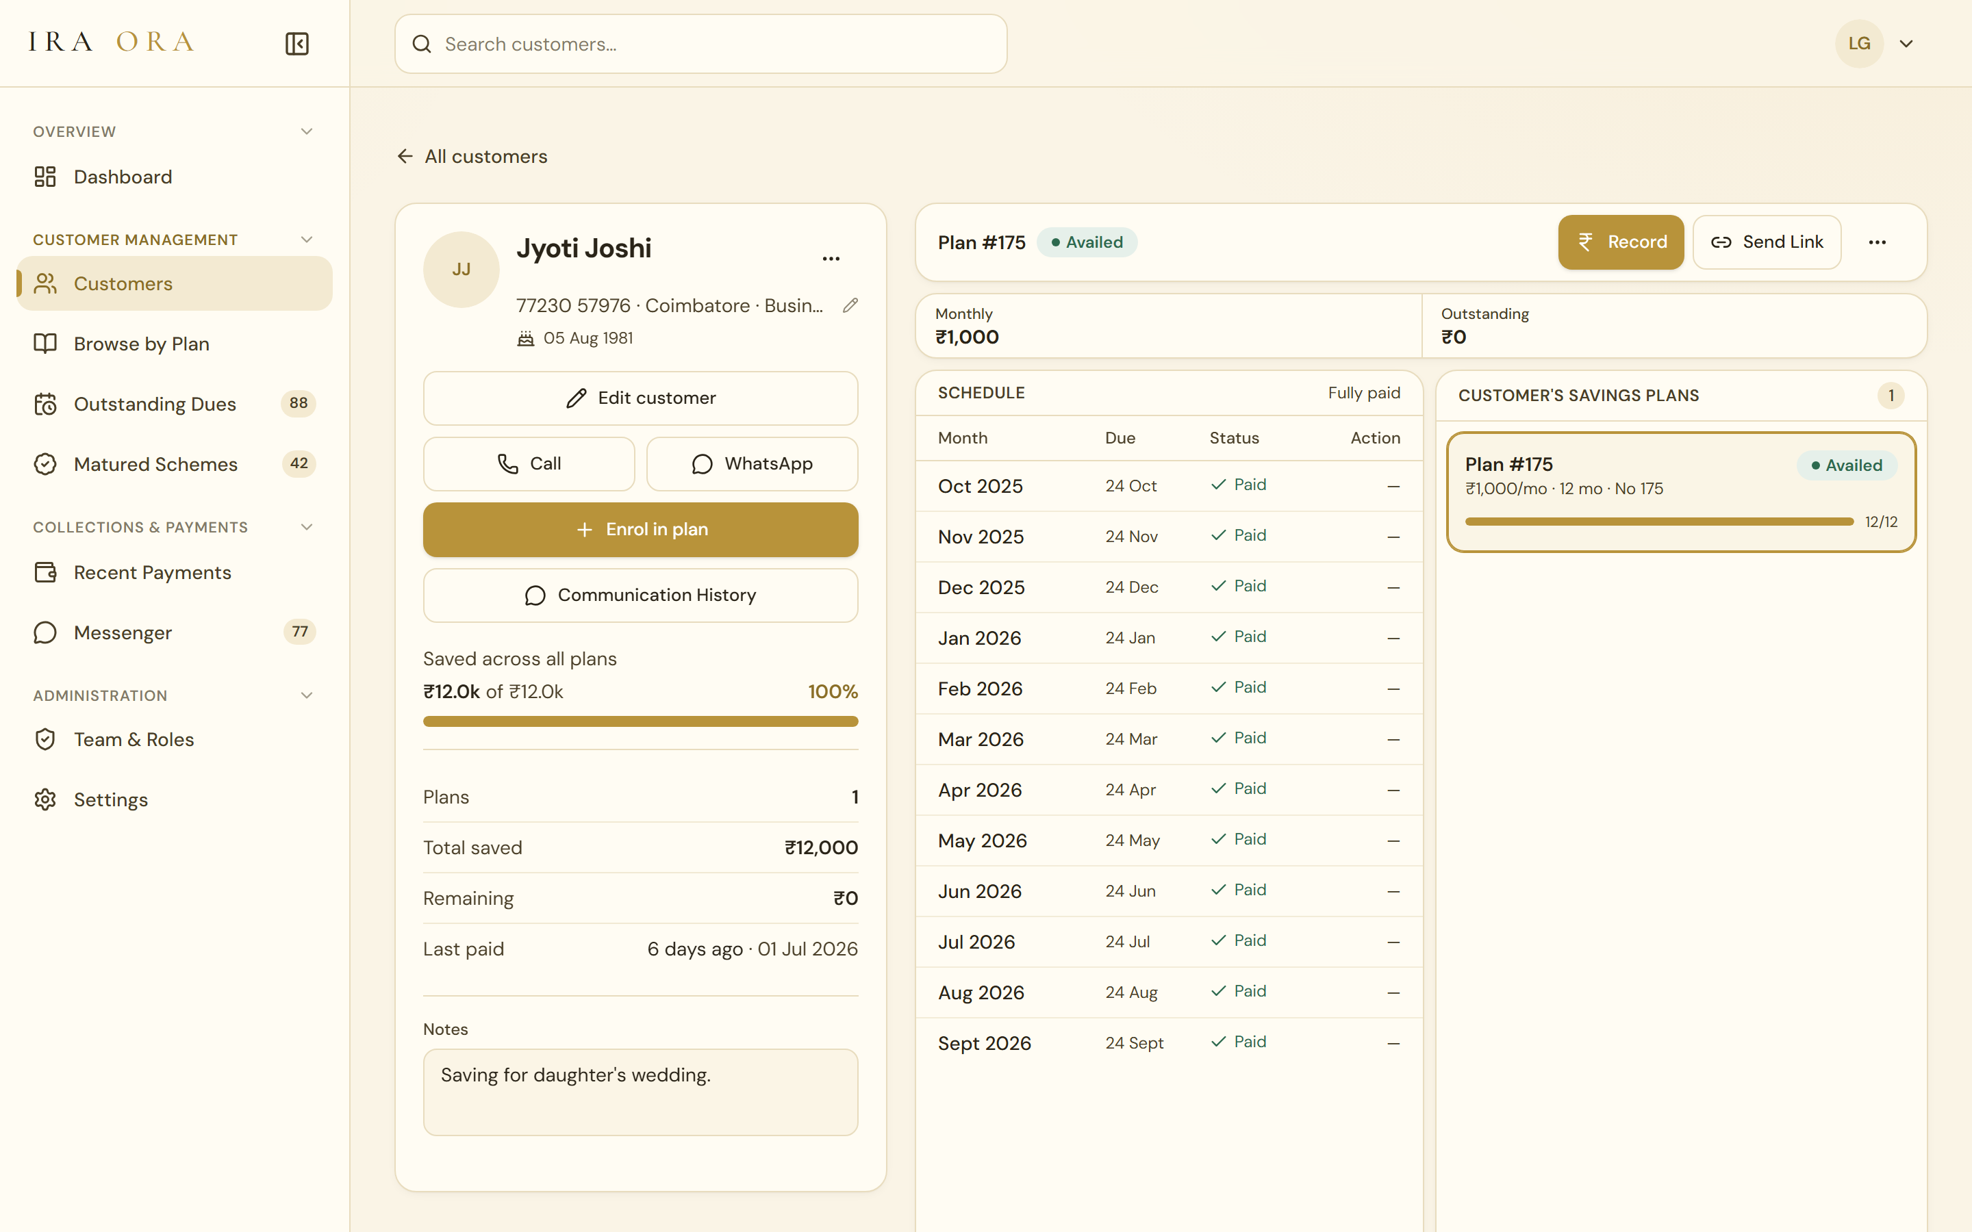The width and height of the screenshot is (1972, 1232).
Task: Click the '24 Dec' due date cell
Action: [x=1132, y=587]
